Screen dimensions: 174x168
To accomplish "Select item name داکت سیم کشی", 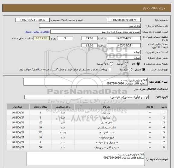I will point(107,128).
